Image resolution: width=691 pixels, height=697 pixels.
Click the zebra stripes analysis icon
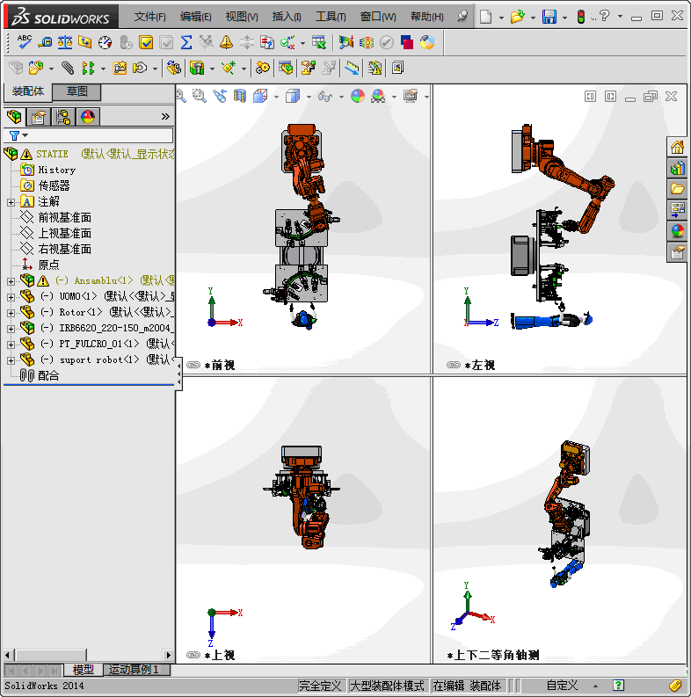click(367, 42)
